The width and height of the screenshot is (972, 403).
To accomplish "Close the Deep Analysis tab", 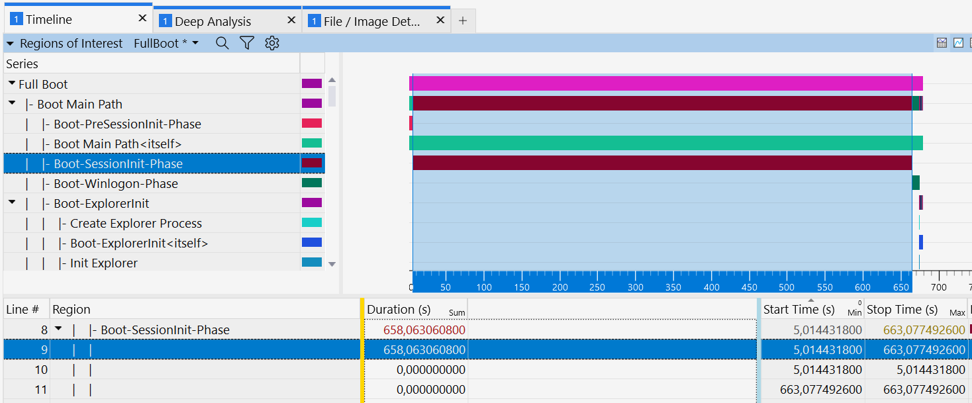I will pos(291,21).
